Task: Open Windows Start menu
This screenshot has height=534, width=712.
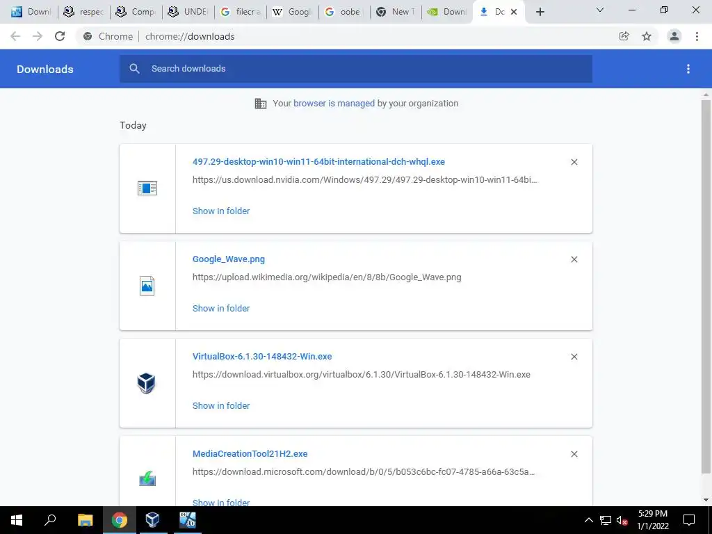Action: 17,520
